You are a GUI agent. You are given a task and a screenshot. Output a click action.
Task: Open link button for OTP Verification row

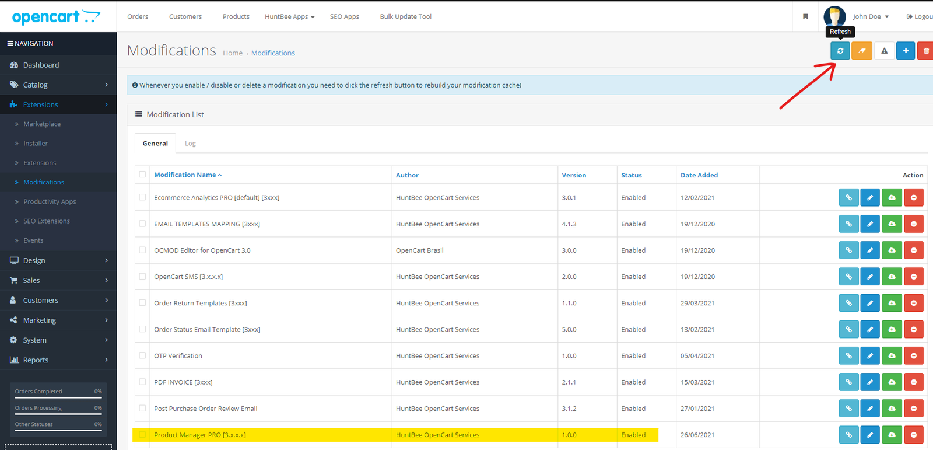(x=848, y=355)
